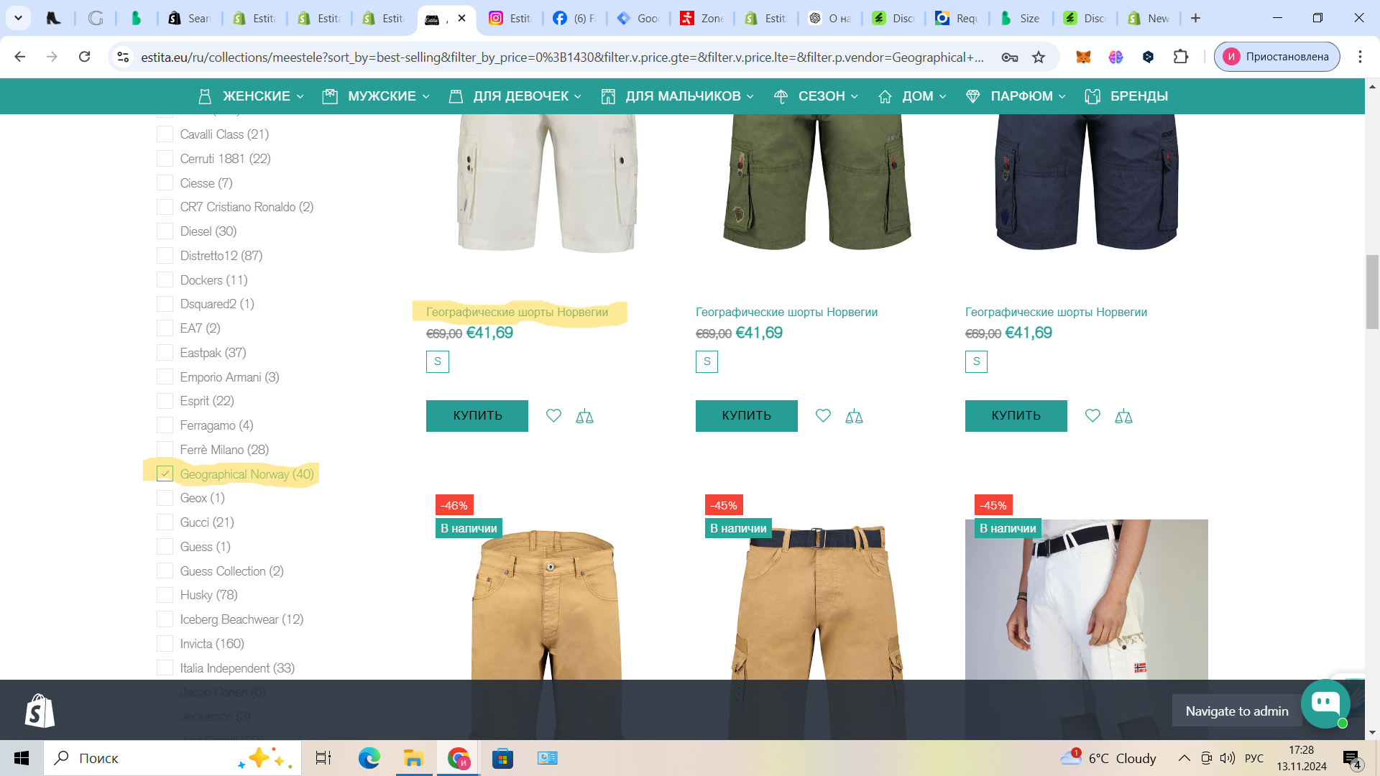The height and width of the screenshot is (776, 1380).
Task: Enable the Invicta brand checkbox
Action: [165, 644]
